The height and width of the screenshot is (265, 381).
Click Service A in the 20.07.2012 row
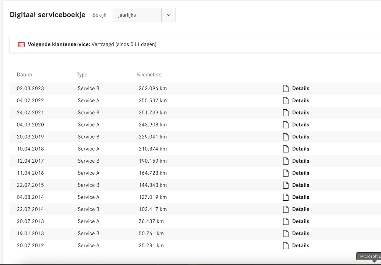pos(88,245)
